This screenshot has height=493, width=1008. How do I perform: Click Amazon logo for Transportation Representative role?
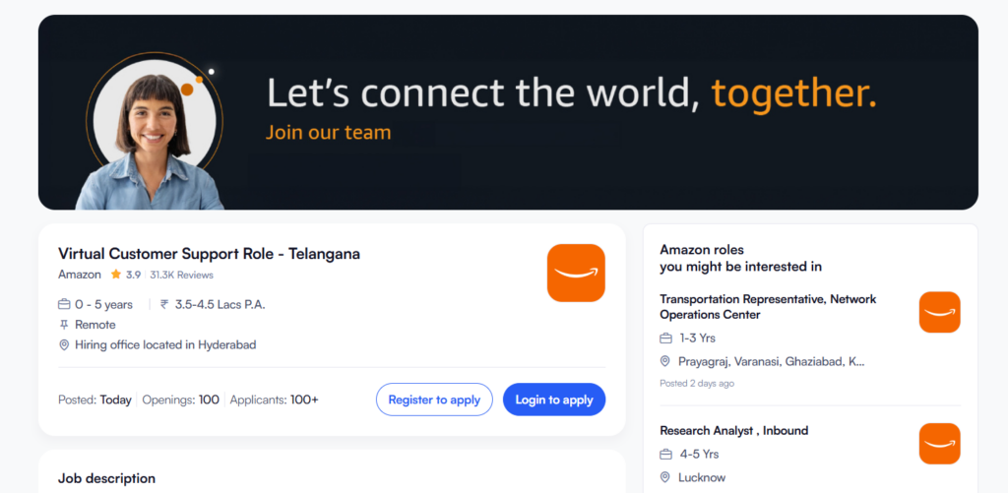point(939,312)
